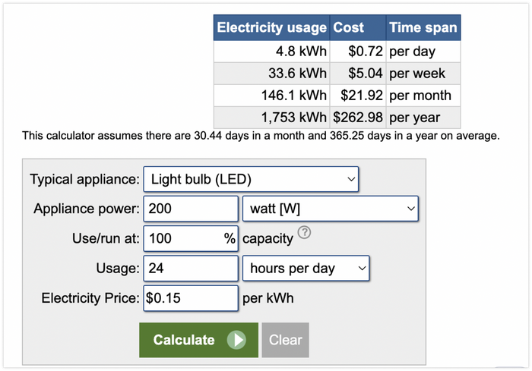Select the 33.6 kWh usage cell

click(272, 74)
